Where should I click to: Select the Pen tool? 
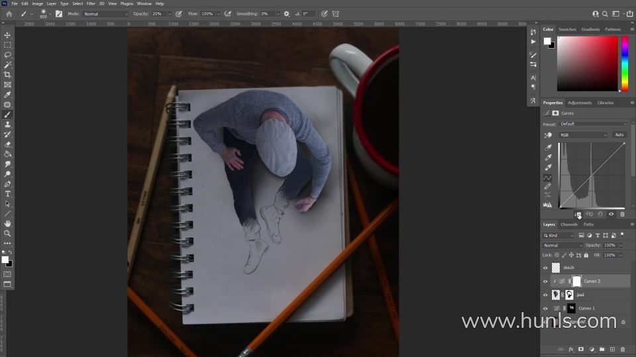click(x=7, y=184)
